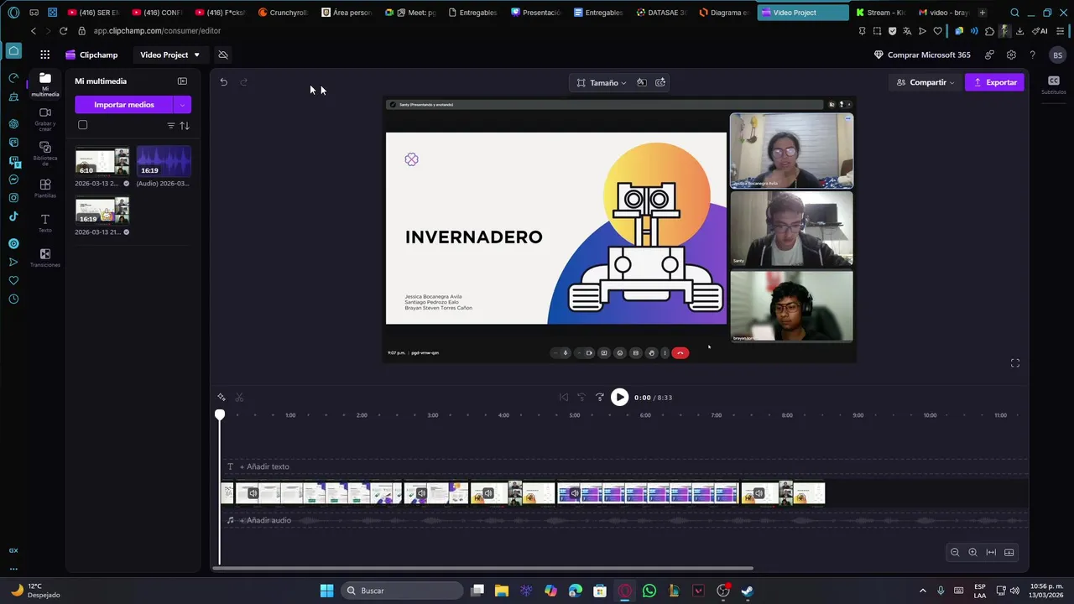
Task: Open the Compartir dropdown
Action: pos(925,82)
